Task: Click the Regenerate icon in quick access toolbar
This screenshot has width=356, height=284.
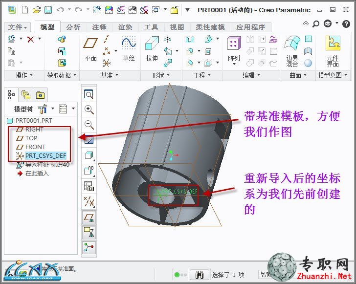Action: pyautogui.click(x=97, y=10)
